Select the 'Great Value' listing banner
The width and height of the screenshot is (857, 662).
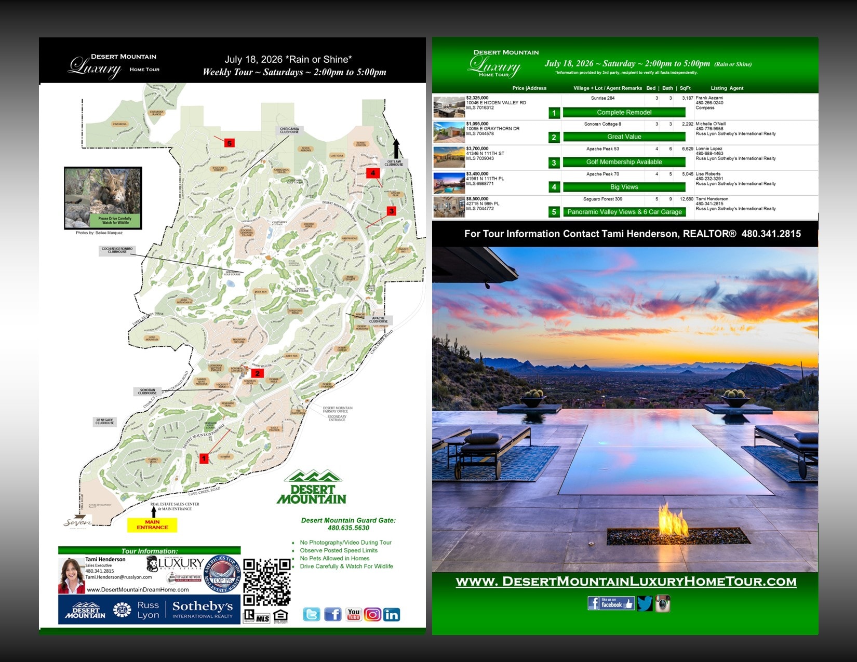pyautogui.click(x=624, y=137)
